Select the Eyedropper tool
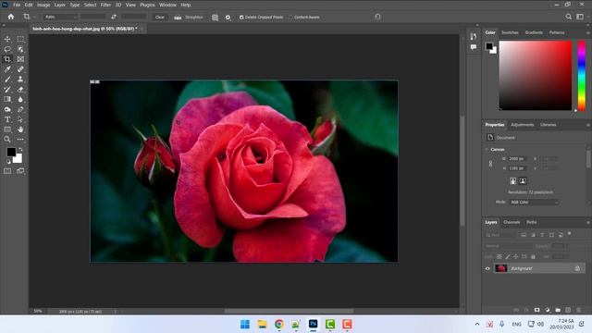Viewport: 592px width, 333px height. click(x=7, y=69)
